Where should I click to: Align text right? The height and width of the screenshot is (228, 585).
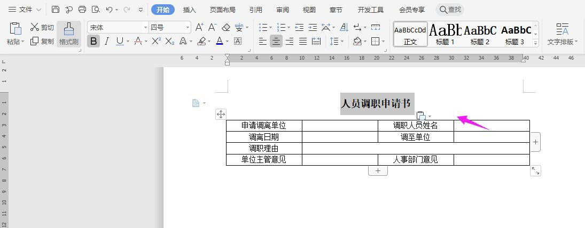(290, 42)
